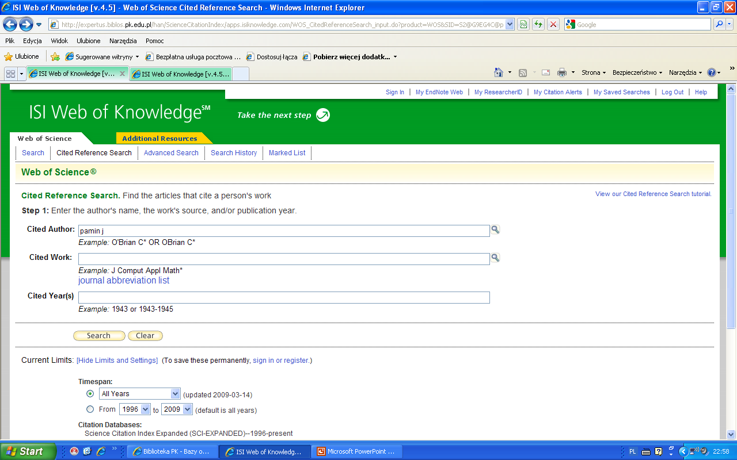
Task: Open the Bezpieczeństwo menu dropdown
Action: (x=637, y=72)
